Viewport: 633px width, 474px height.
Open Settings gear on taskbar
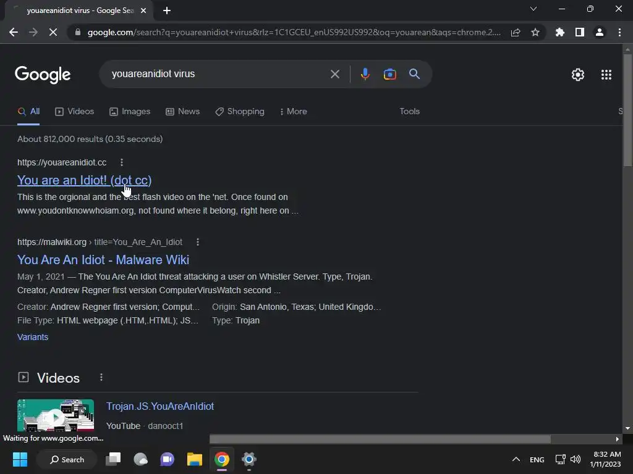[x=249, y=459]
